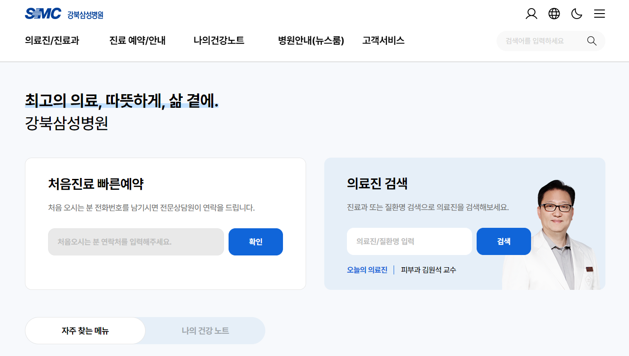The image size is (629, 356).
Task: Open the 진료 예약/안내 menu
Action: pos(137,40)
